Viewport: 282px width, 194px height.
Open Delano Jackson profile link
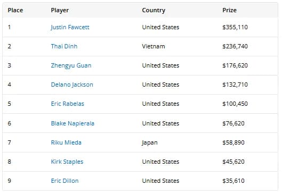(x=72, y=85)
